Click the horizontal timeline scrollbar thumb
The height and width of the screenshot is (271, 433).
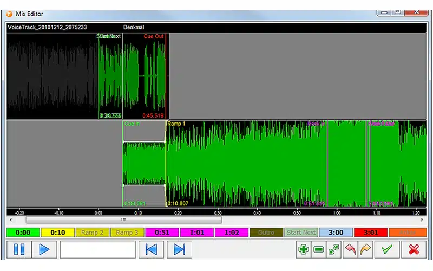click(123, 220)
